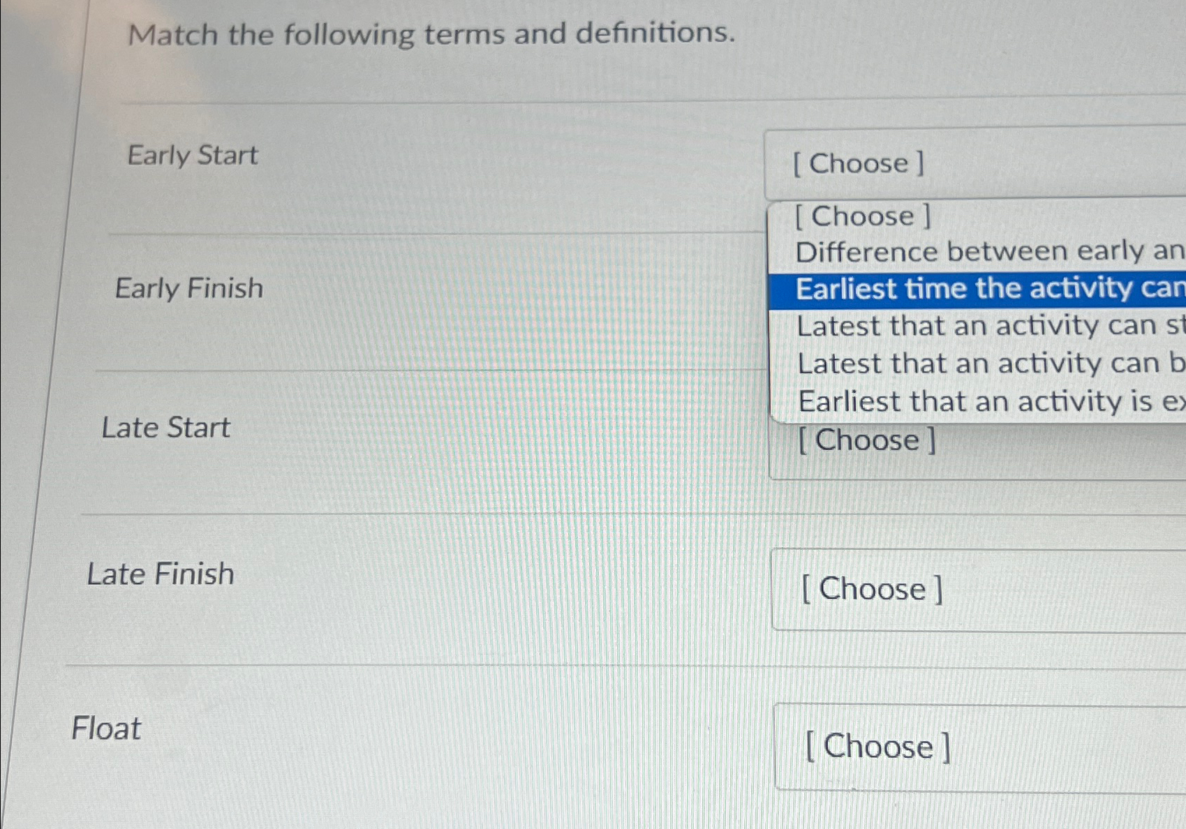The width and height of the screenshot is (1186, 829).
Task: Choose the '[ Choose ]' entry in the open list
Action: pyautogui.click(x=863, y=216)
